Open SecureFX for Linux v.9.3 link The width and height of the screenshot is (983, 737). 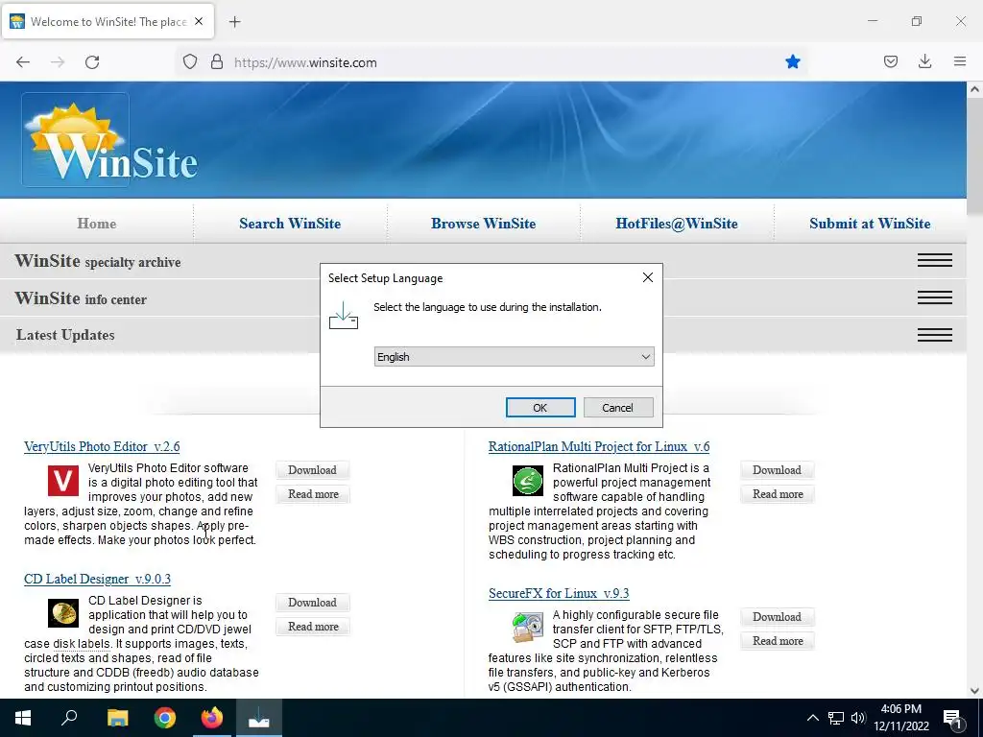[559, 593]
